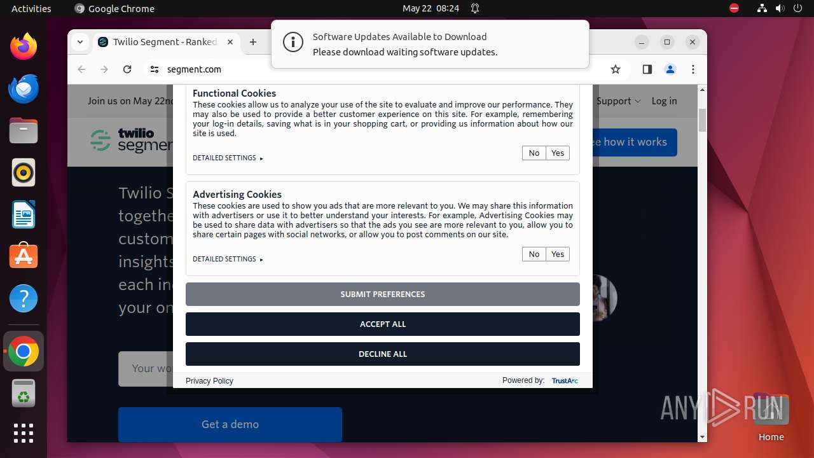This screenshot has height=458, width=814.
Task: Open volume icon in system tray
Action: coord(779,8)
